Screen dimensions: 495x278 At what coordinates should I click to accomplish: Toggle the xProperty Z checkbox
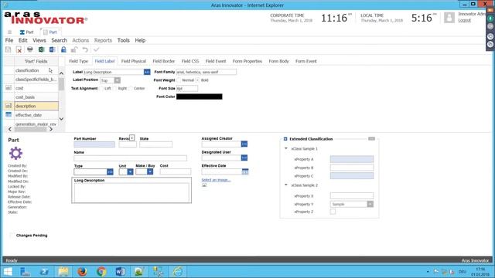click(333, 212)
